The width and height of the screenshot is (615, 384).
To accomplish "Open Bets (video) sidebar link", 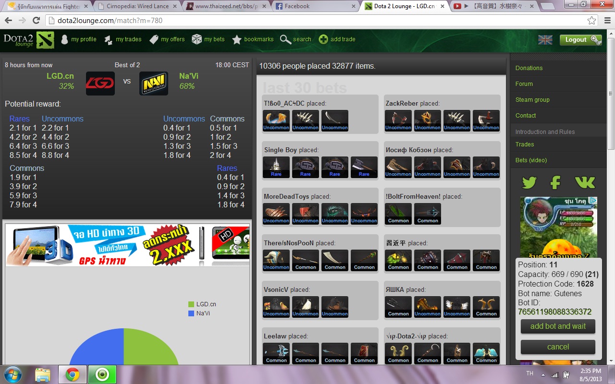I will click(x=531, y=160).
